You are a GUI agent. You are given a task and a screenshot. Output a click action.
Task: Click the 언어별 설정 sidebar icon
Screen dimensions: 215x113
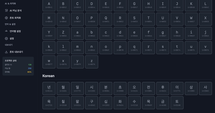click(x=7, y=31)
